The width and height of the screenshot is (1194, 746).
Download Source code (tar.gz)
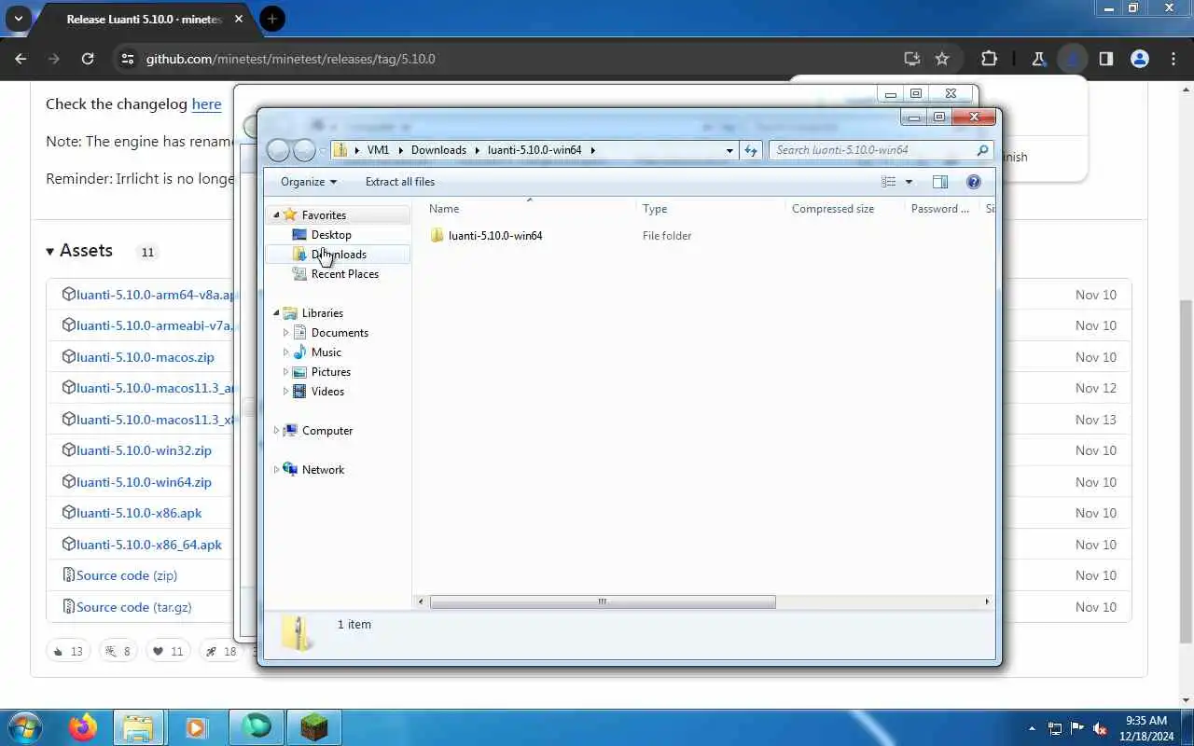coord(134,607)
